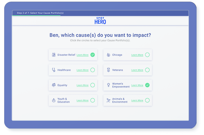
Task: Open Learn More for Chicago
Action: pos(137,55)
